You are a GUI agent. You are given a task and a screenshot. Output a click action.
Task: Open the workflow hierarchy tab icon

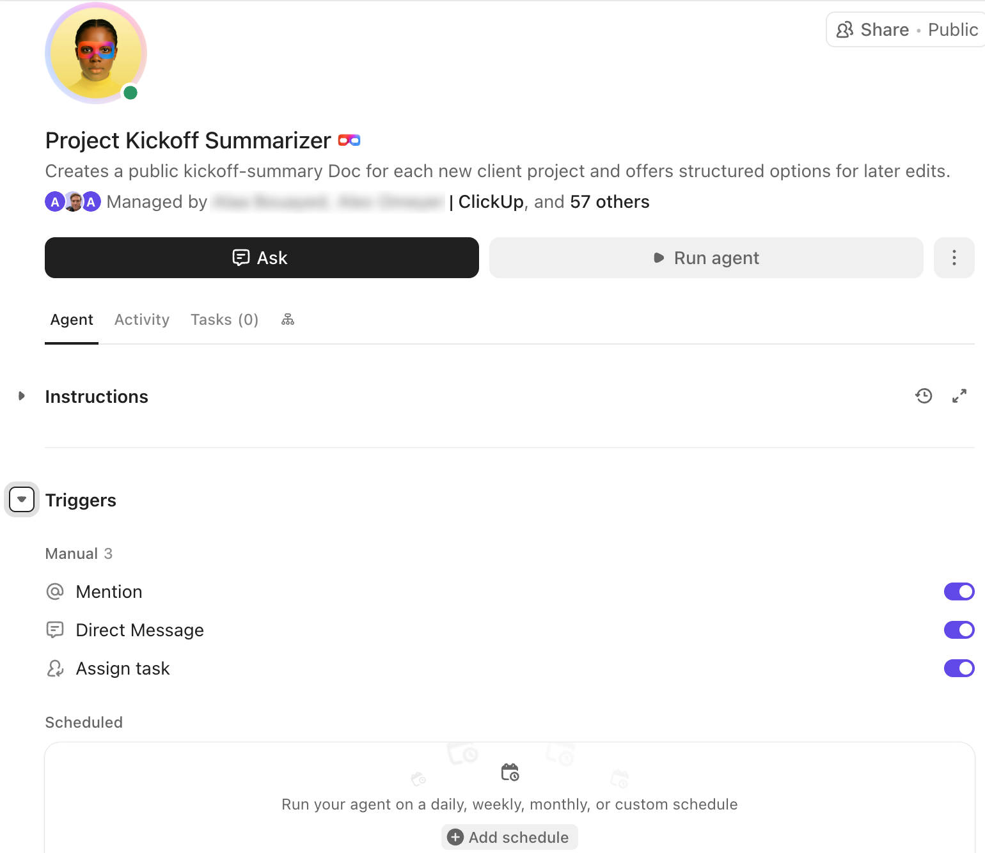point(287,319)
